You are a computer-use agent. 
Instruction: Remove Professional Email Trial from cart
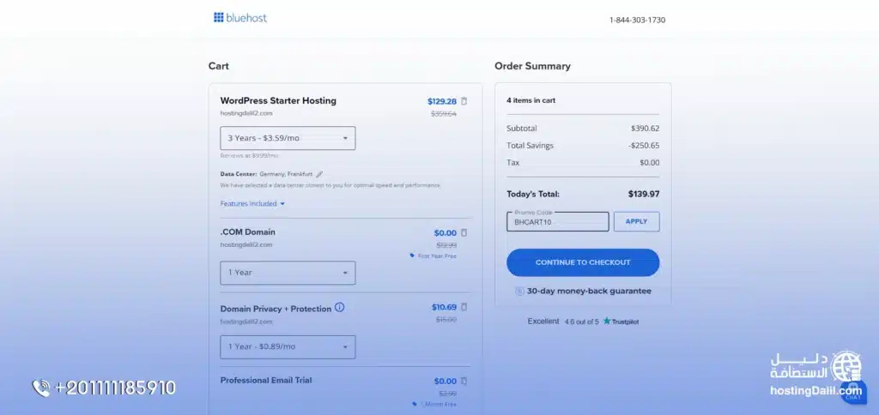[x=464, y=381]
